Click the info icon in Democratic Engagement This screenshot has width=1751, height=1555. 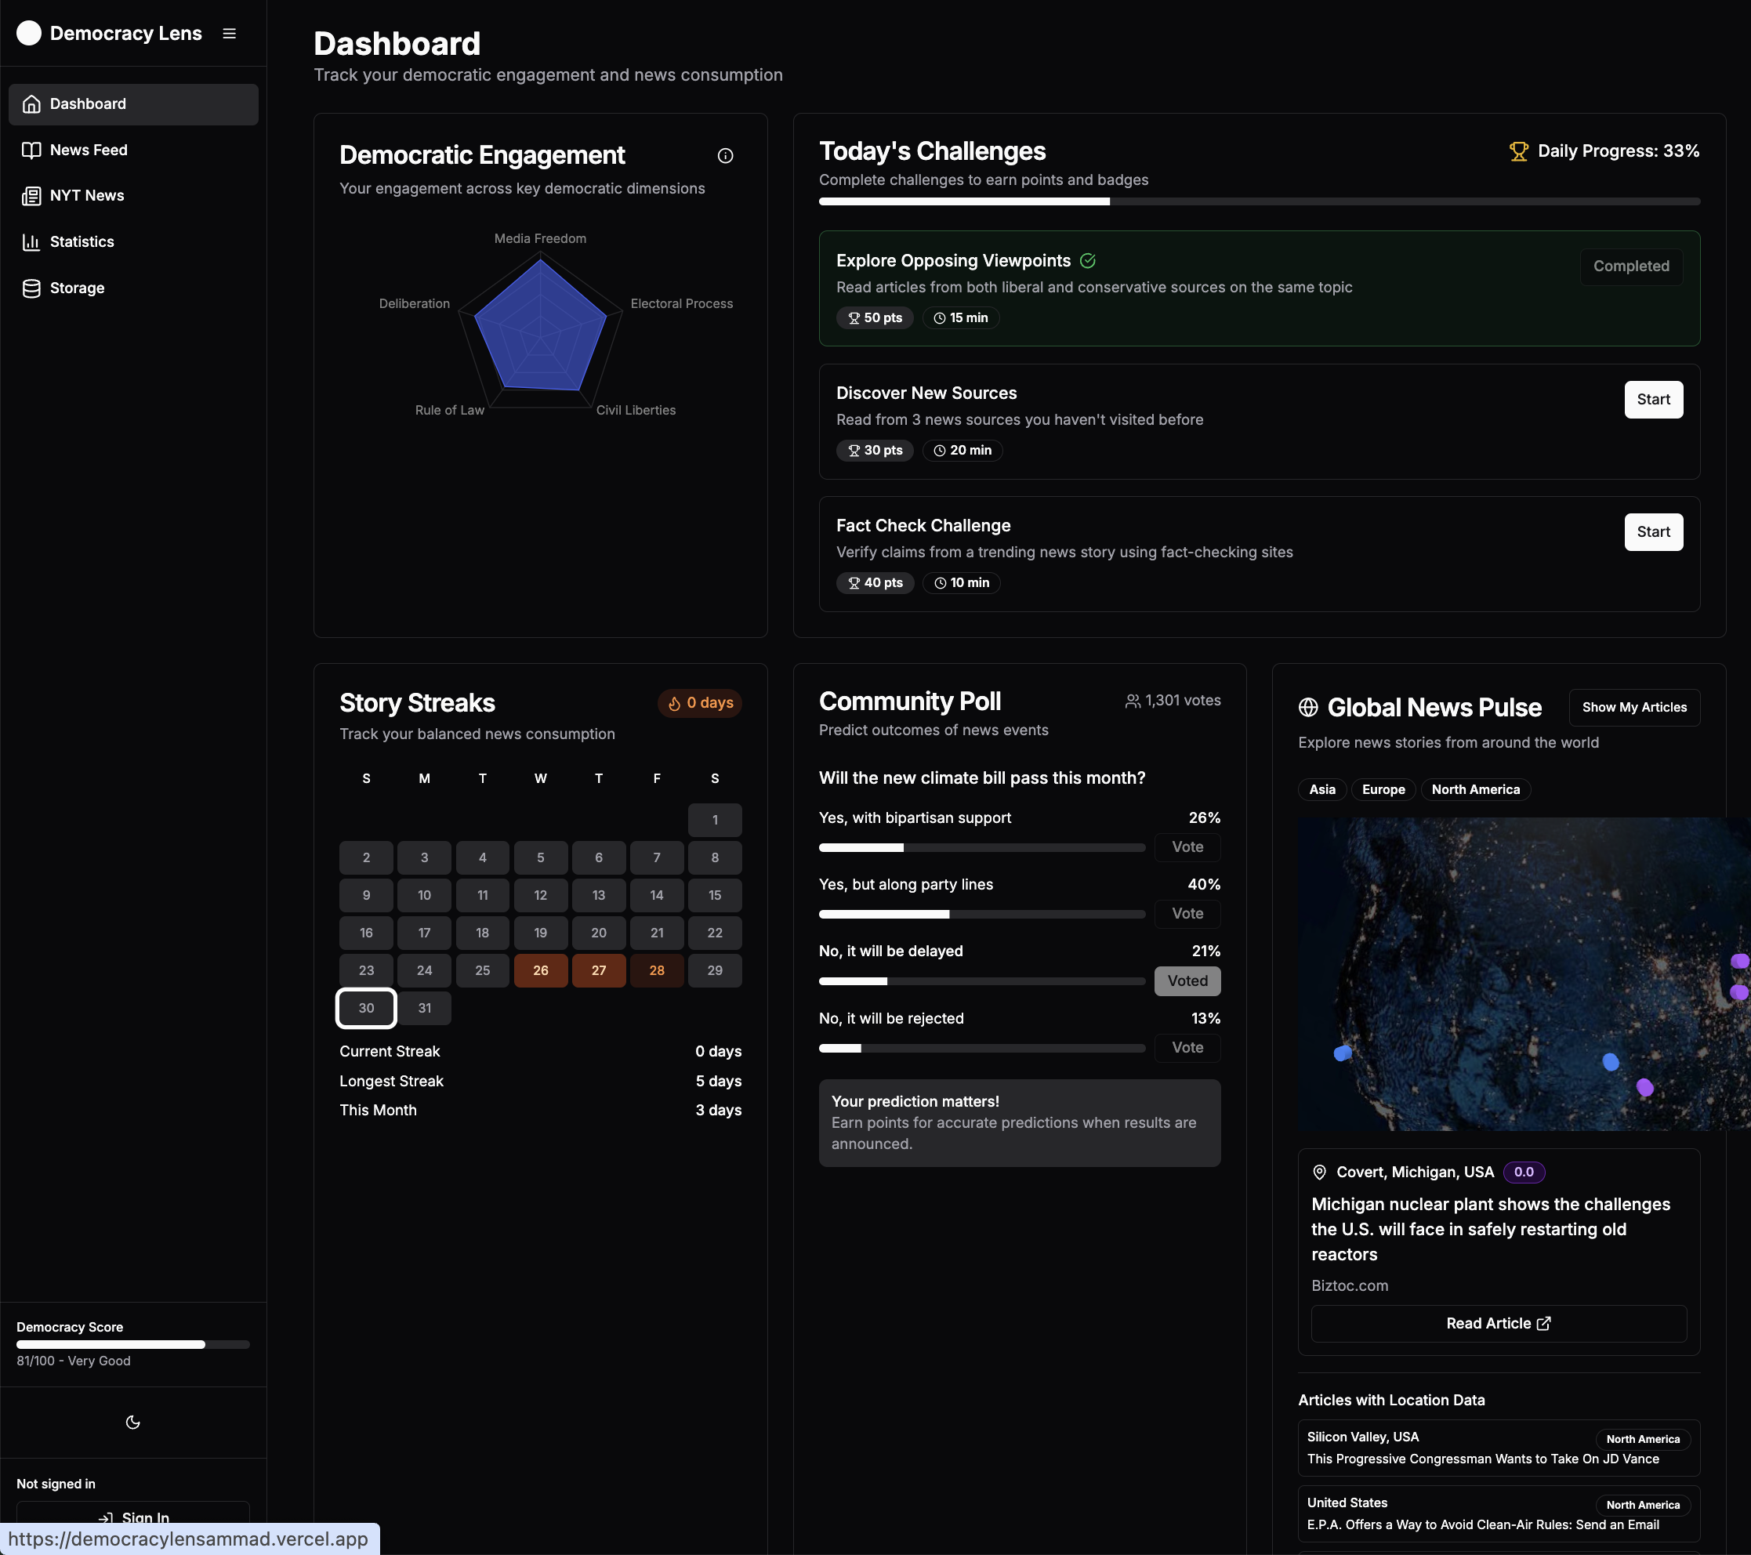[x=725, y=155]
